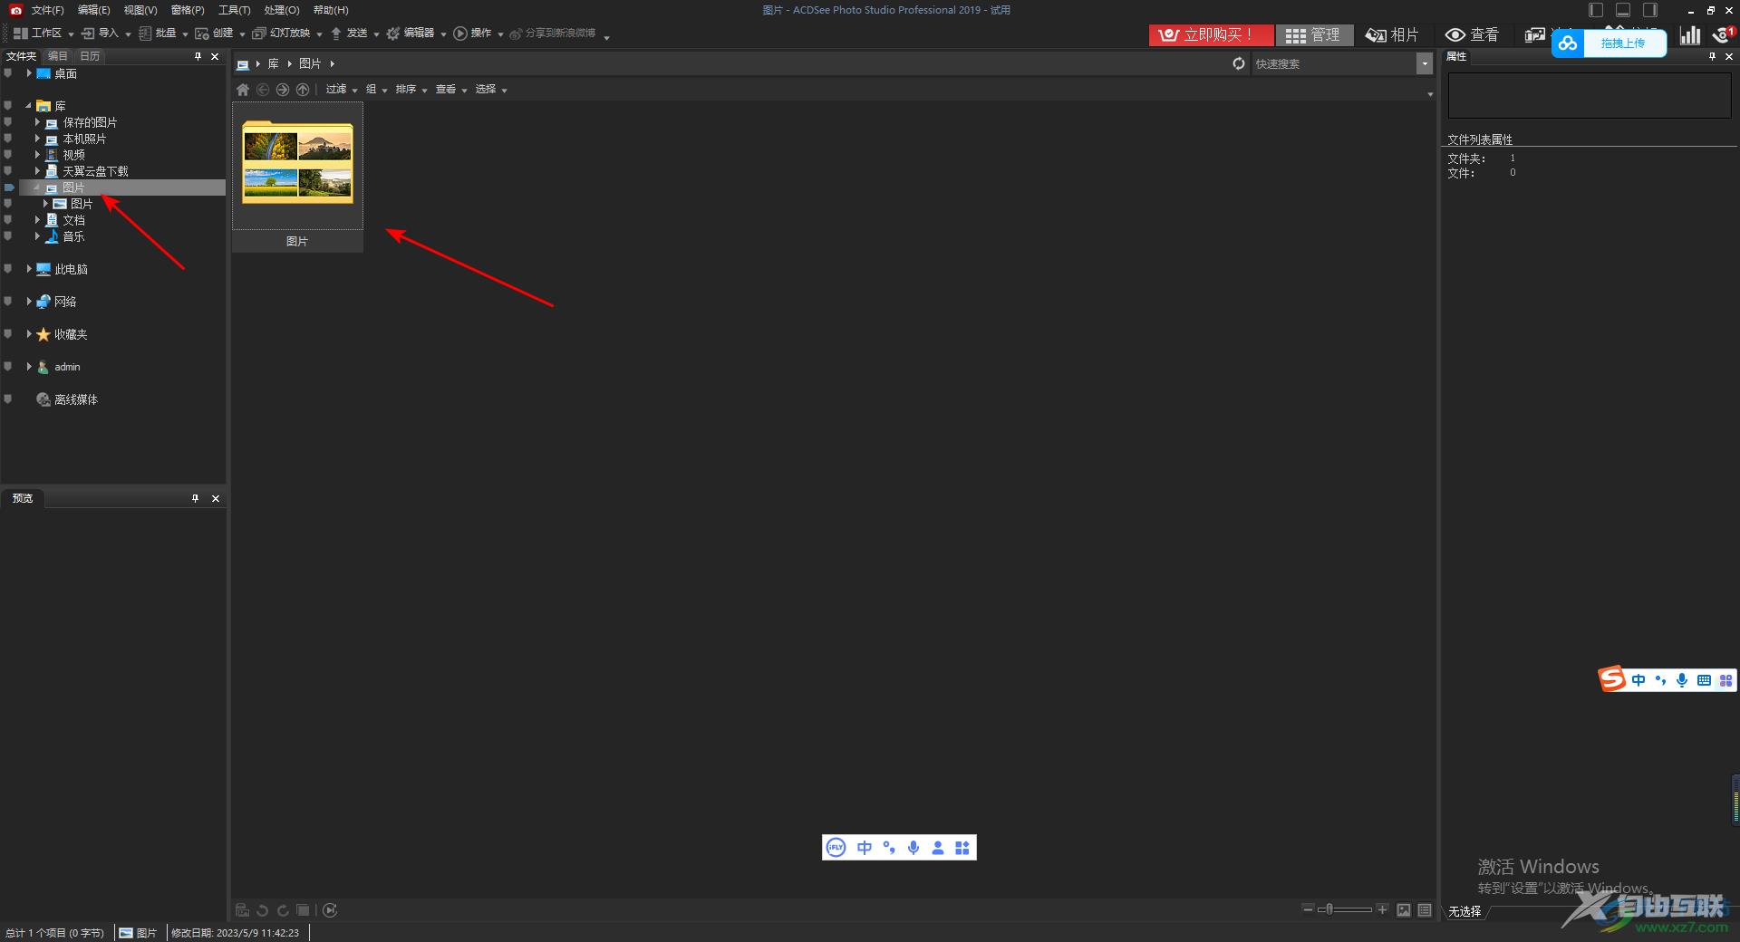Go to the Home folder icon
Screen dimensions: 1740x942
point(243,90)
